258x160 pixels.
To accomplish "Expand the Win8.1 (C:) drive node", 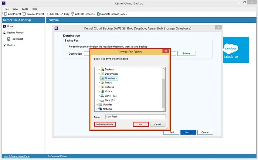I will [99, 96].
